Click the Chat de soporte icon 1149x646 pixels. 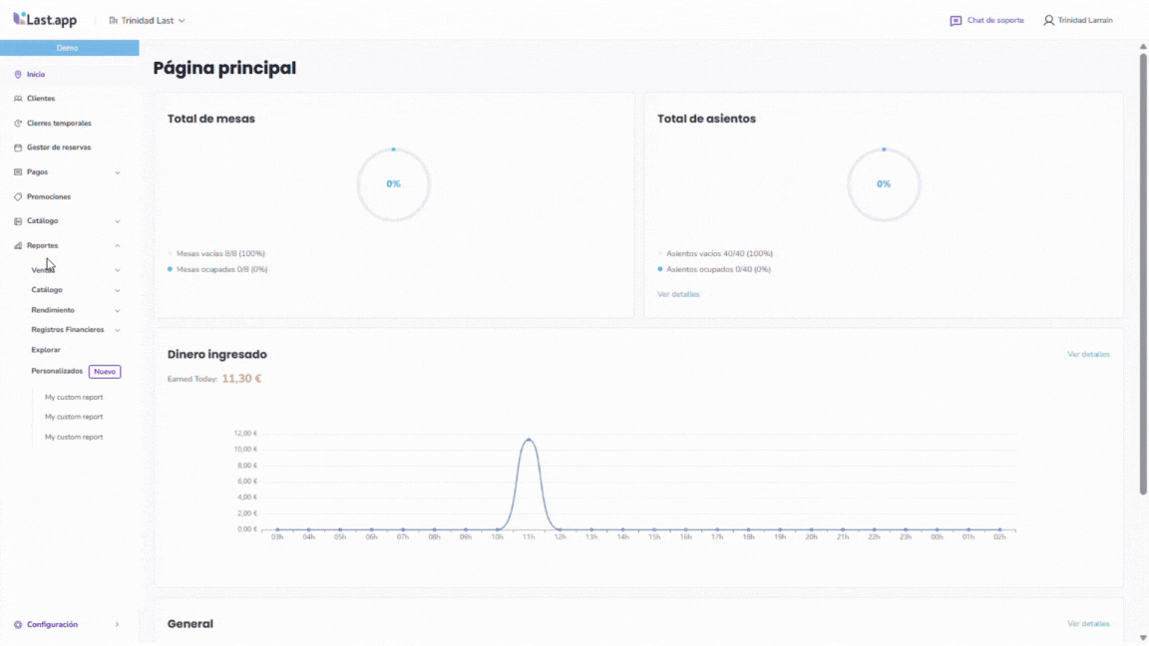(956, 21)
